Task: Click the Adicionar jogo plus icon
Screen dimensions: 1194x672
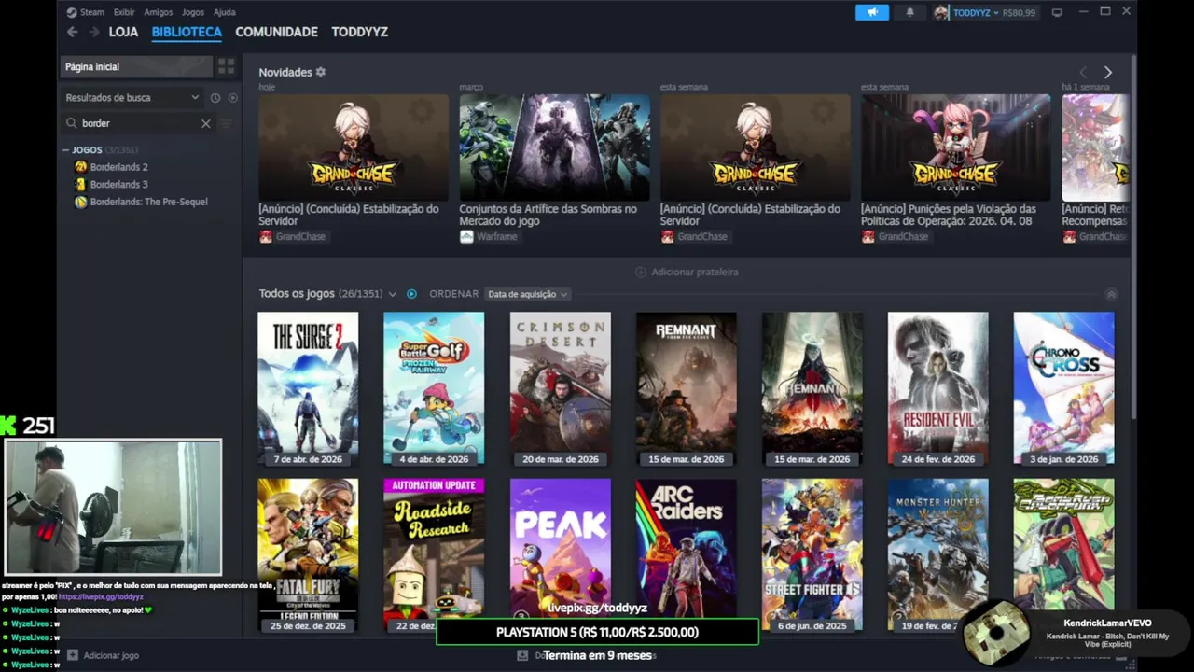Action: pos(74,655)
